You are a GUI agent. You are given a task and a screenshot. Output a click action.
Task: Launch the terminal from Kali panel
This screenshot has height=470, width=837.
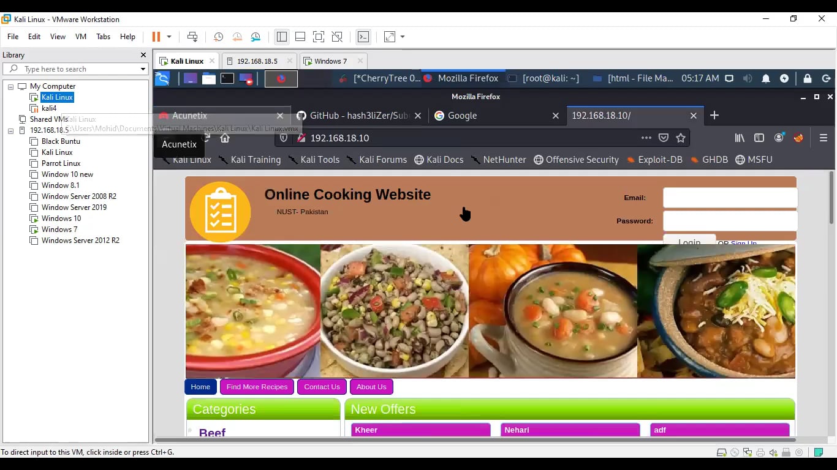[227, 78]
